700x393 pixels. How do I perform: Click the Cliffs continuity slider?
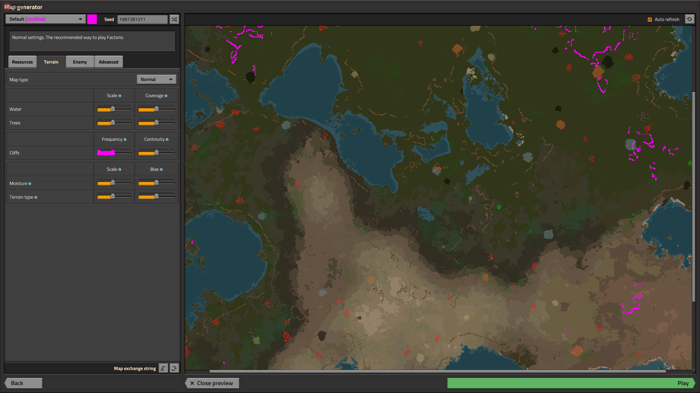[156, 152]
